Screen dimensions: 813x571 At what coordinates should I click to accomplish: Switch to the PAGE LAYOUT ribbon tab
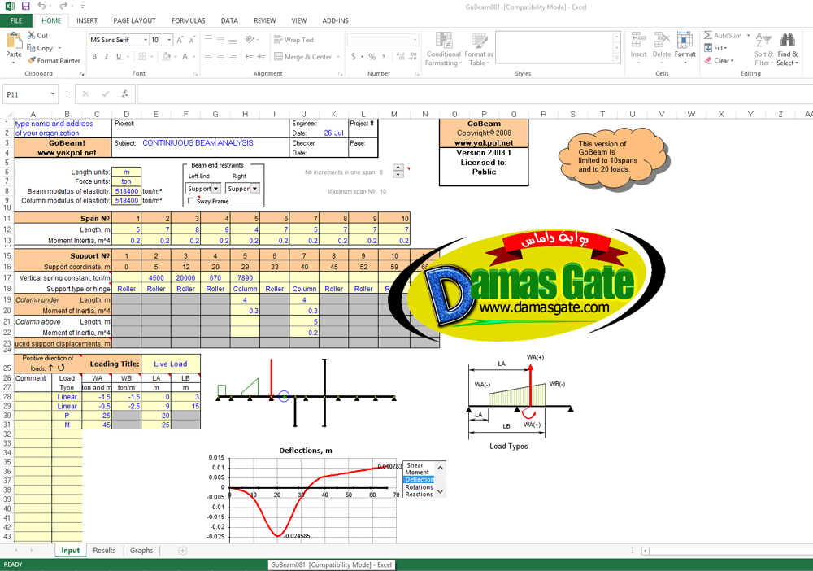[134, 21]
